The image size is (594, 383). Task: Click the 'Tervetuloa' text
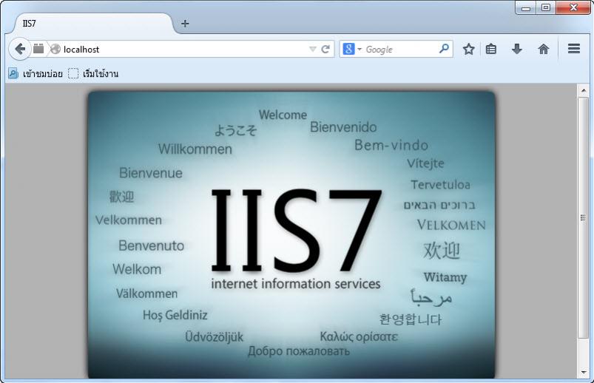coord(441,185)
